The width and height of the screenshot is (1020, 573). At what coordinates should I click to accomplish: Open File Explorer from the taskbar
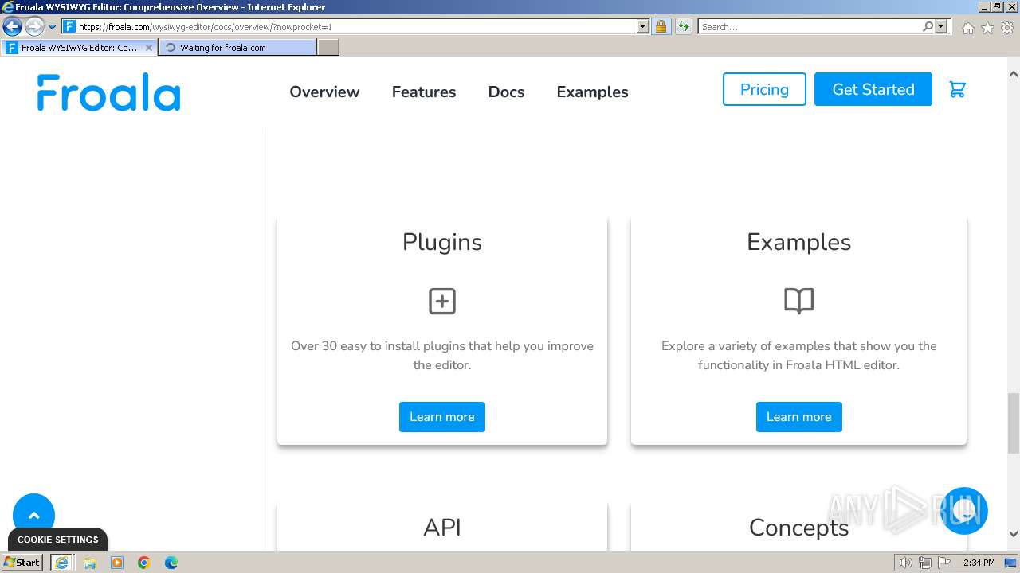[90, 563]
